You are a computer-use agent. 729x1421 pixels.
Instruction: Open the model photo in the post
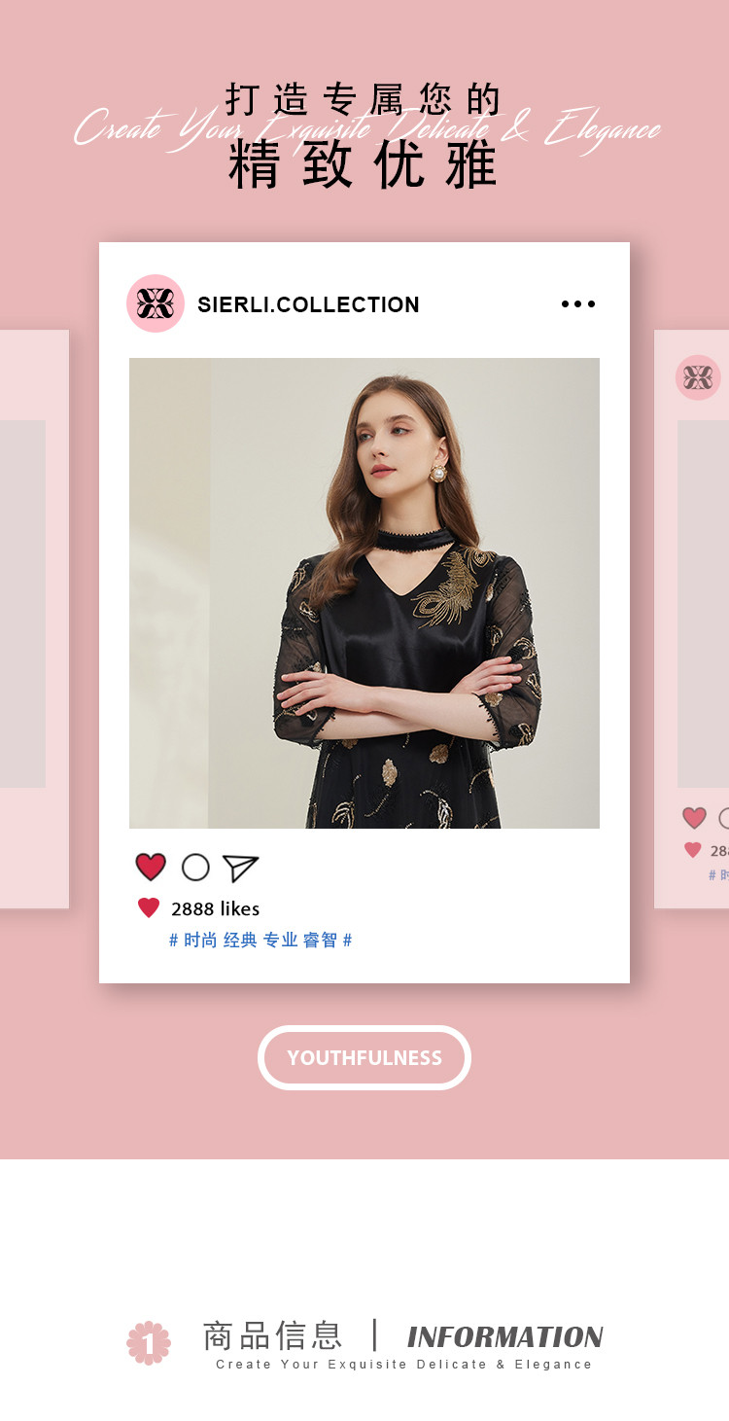(x=364, y=593)
